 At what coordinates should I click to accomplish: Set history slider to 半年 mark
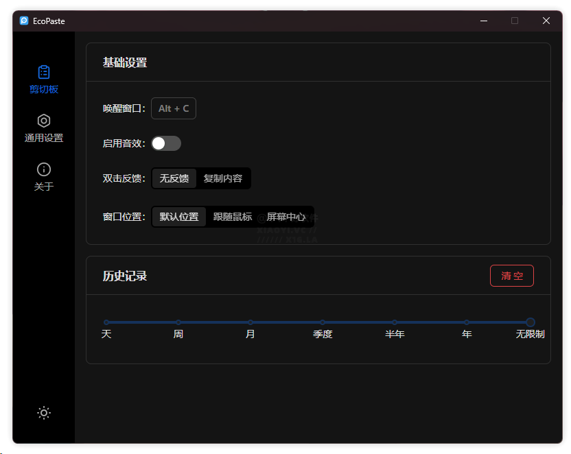point(395,322)
